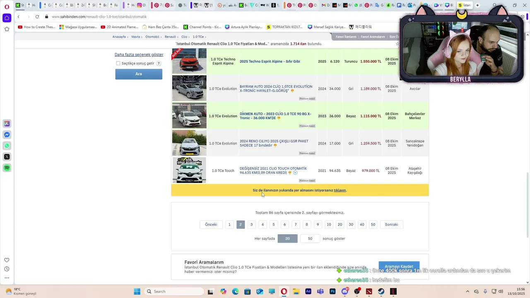
Task: Open the Opera menu logo
Action: [x=7, y=6]
